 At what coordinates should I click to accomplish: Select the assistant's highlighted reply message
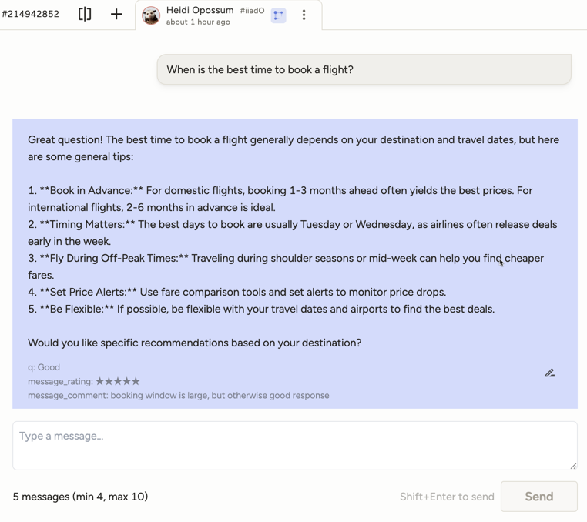pos(294,264)
